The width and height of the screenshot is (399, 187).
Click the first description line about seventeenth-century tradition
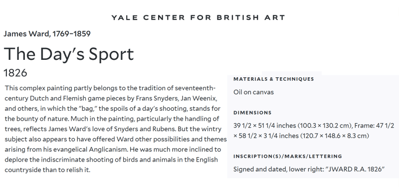pos(110,88)
